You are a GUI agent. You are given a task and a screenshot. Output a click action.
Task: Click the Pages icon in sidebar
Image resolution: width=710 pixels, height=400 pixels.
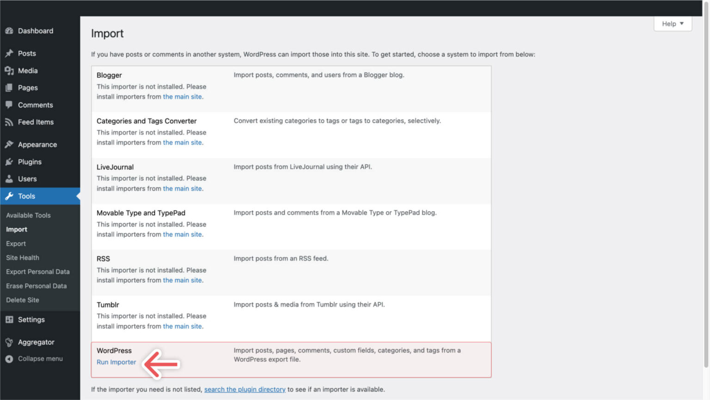click(9, 88)
